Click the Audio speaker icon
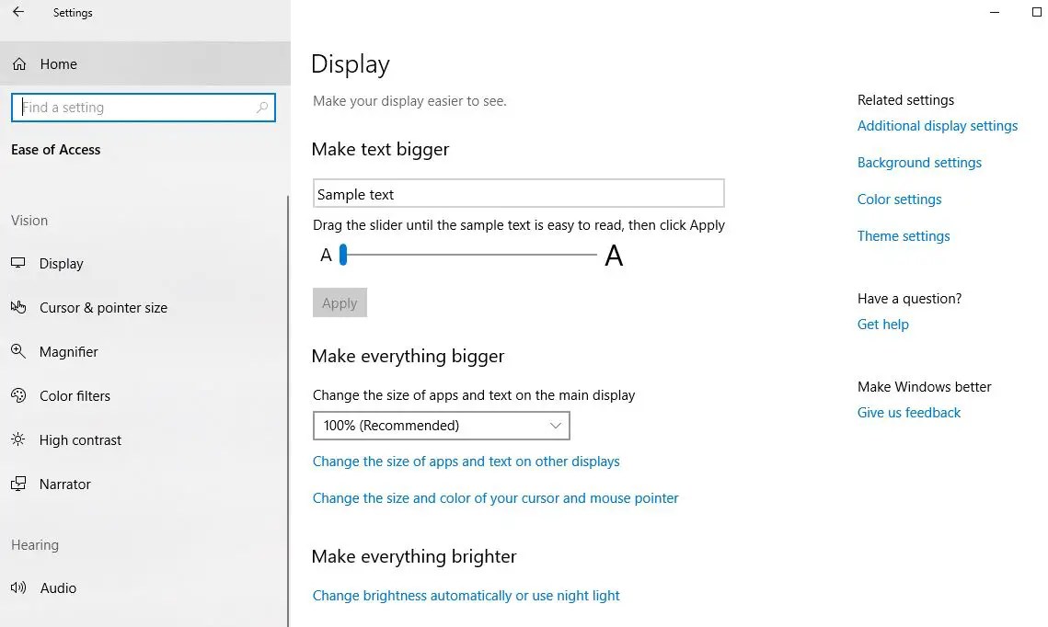Screen dimensions: 1048x627 18,587
